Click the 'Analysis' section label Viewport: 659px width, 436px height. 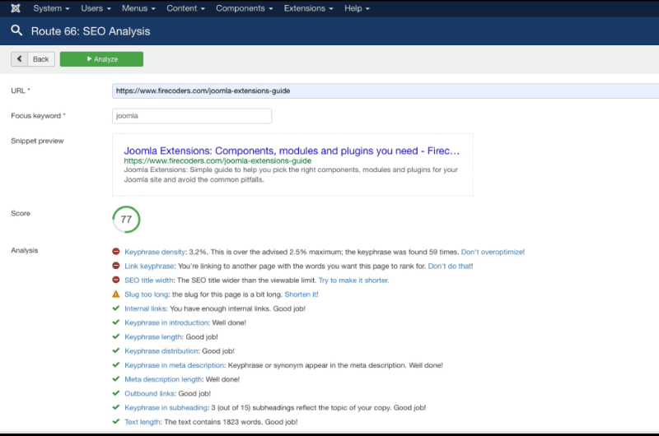[x=25, y=251]
